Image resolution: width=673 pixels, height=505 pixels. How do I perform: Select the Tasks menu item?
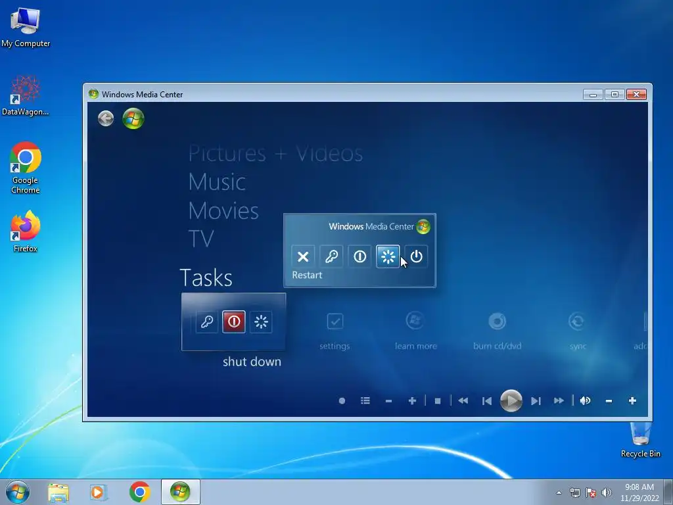206,277
